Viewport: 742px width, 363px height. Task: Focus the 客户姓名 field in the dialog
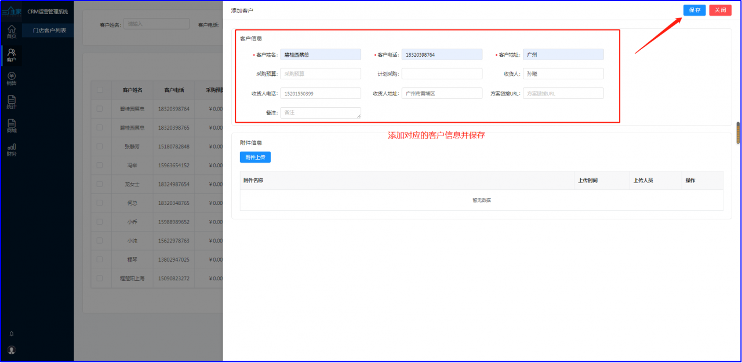321,54
